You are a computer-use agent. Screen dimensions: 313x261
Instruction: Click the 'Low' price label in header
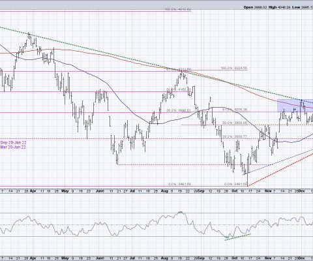pos(296,7)
